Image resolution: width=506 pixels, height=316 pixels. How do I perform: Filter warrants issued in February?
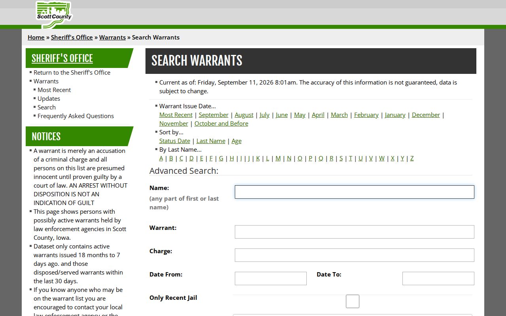point(366,115)
